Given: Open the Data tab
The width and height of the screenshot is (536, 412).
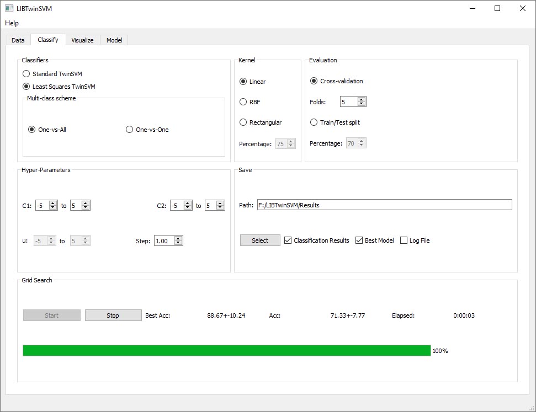Looking at the screenshot, I should (18, 40).
